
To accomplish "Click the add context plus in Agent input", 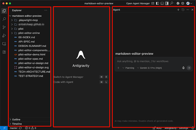I will [118, 68].
